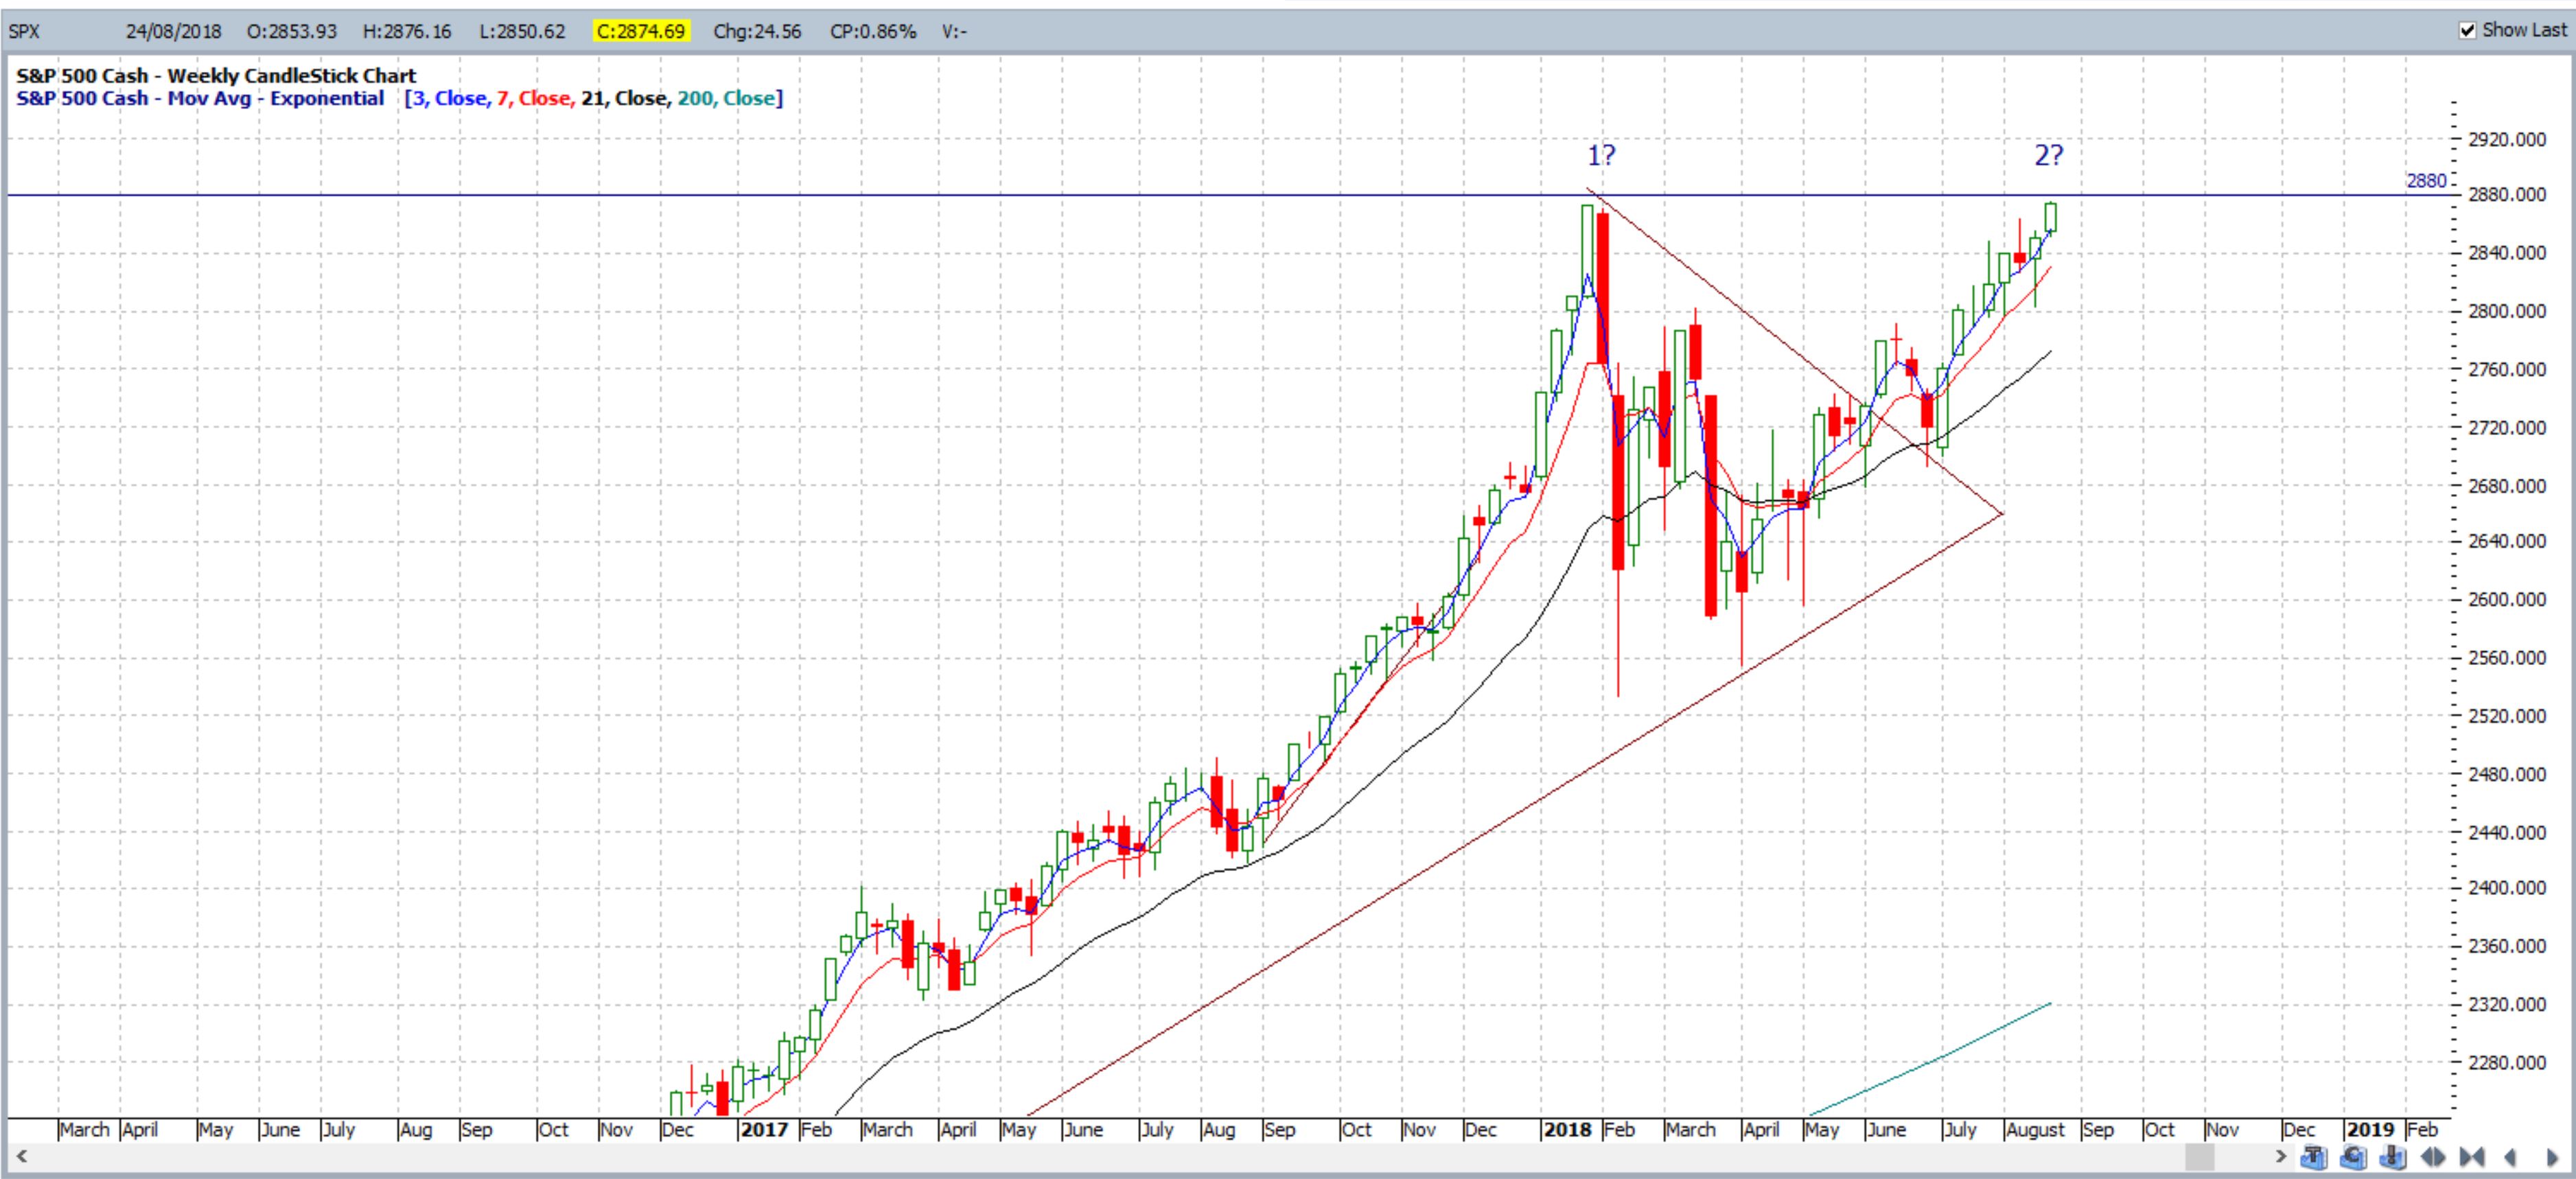
Task: Click the solid left-pointing triangle icon
Action: coord(2510,1157)
